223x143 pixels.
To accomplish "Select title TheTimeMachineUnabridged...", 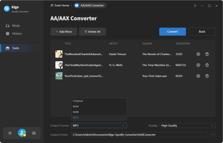I will (84, 65).
